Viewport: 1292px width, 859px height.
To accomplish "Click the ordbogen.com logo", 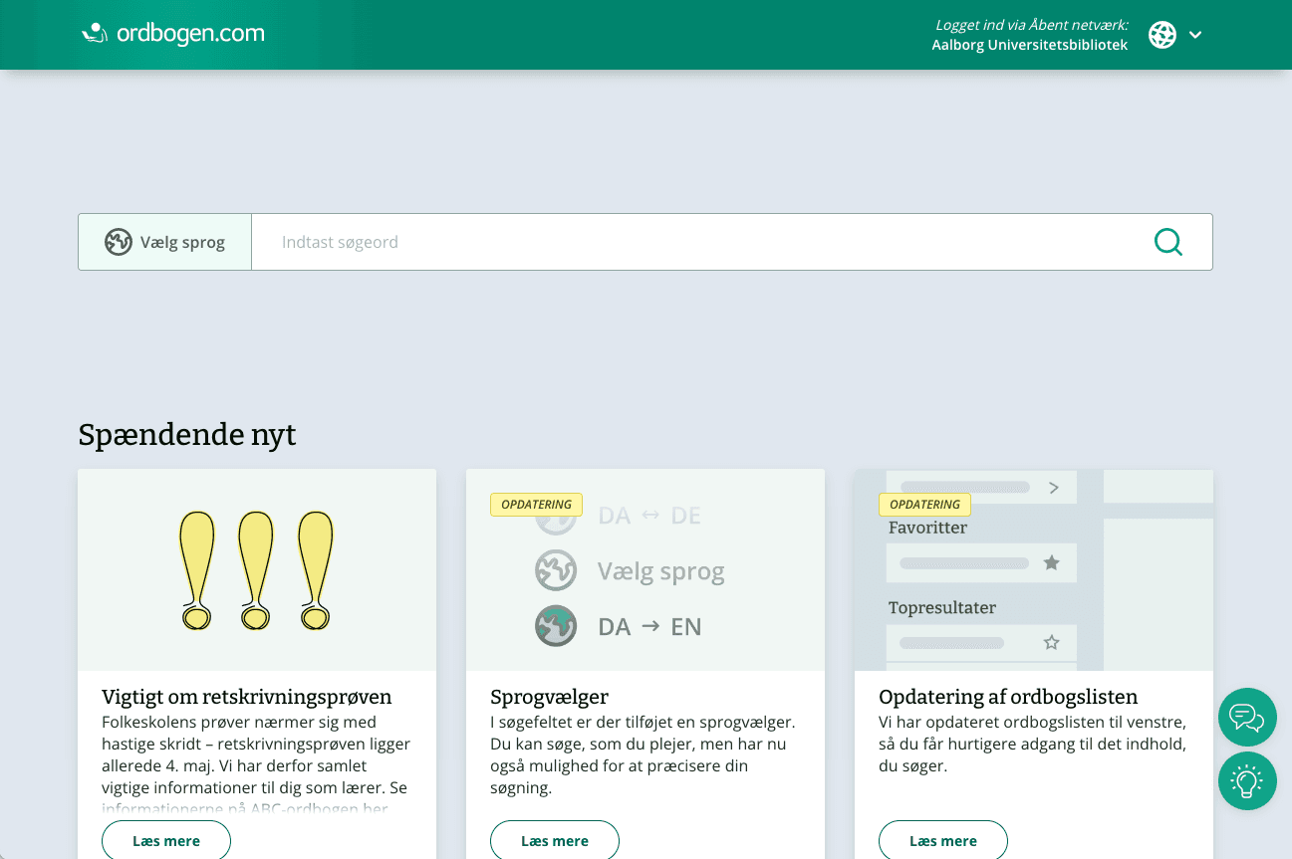I will [x=173, y=34].
